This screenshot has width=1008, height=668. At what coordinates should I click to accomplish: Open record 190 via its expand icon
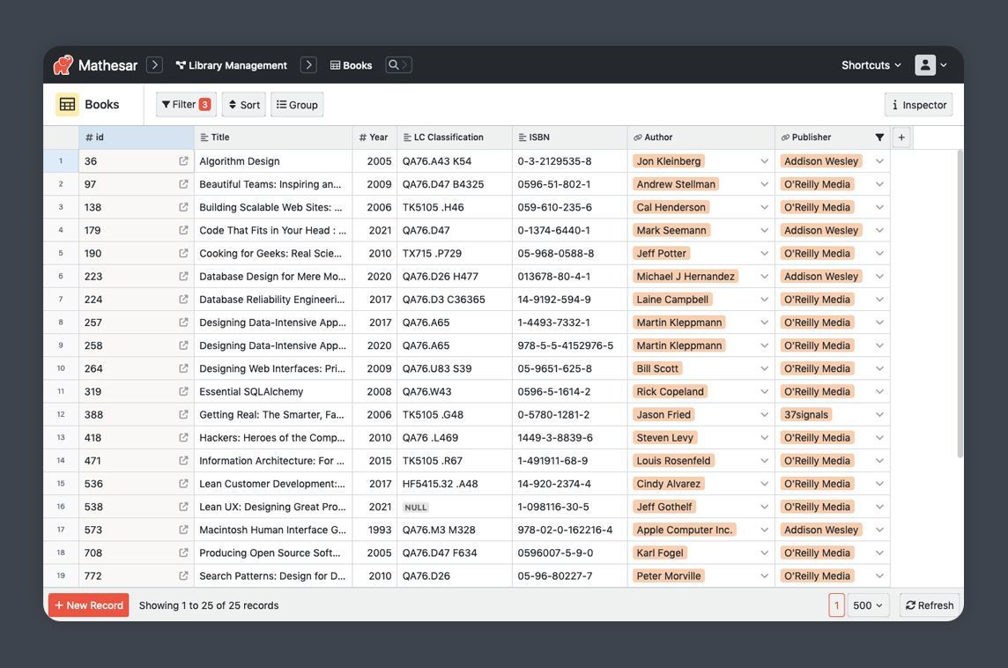click(184, 253)
